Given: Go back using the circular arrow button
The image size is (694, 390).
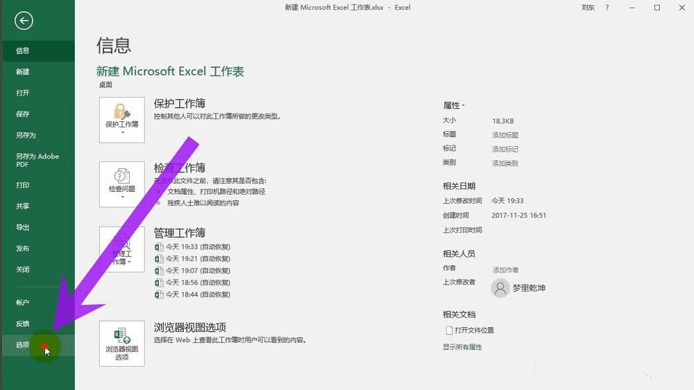Looking at the screenshot, I should tap(24, 20).
